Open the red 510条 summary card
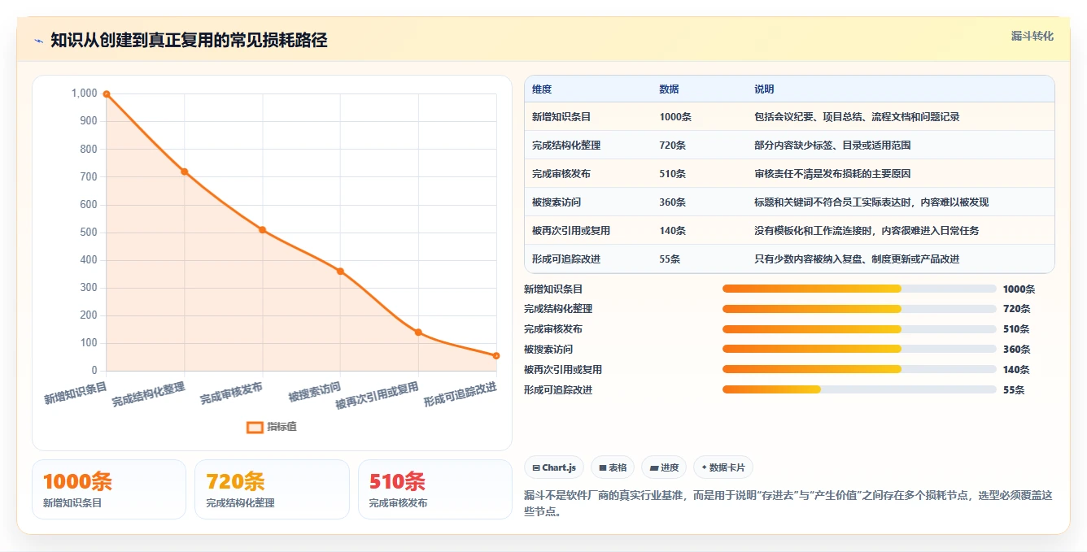This screenshot has height=552, width=1087. pos(435,489)
